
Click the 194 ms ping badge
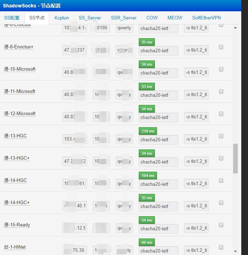tap(148, 176)
